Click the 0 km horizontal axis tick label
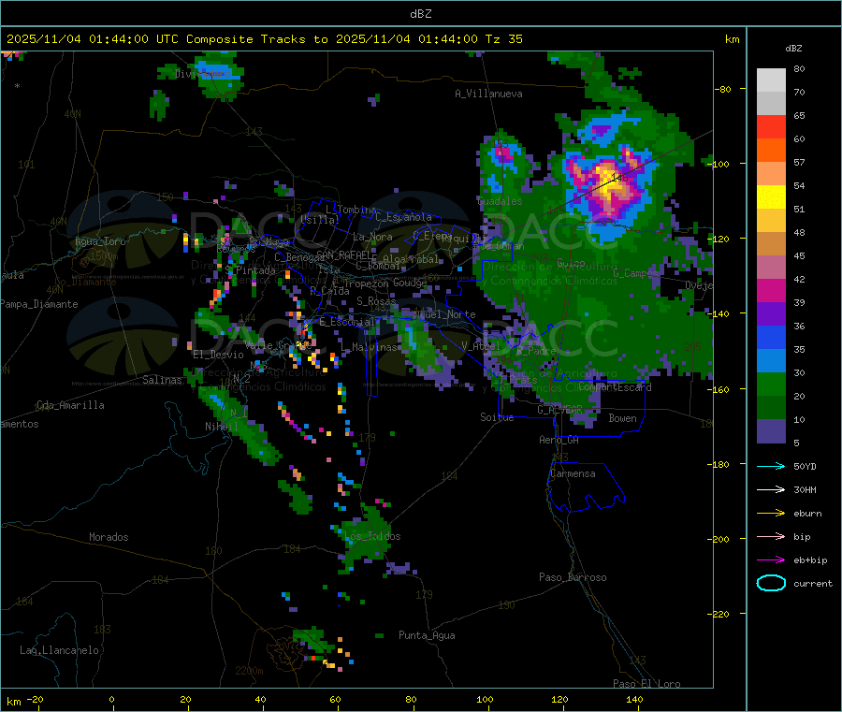 point(111,699)
